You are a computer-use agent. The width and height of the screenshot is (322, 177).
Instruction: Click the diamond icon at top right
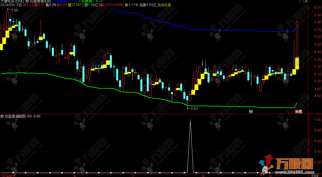pyautogui.click(x=300, y=1)
